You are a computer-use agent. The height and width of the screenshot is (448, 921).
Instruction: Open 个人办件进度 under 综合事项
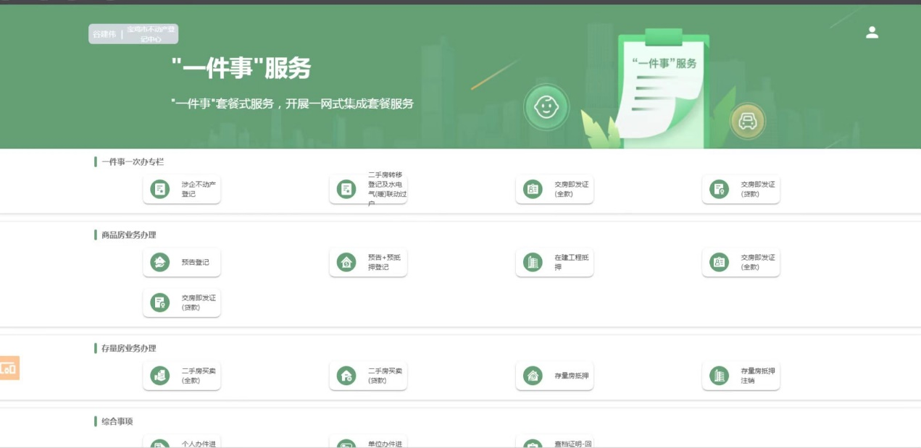182,443
